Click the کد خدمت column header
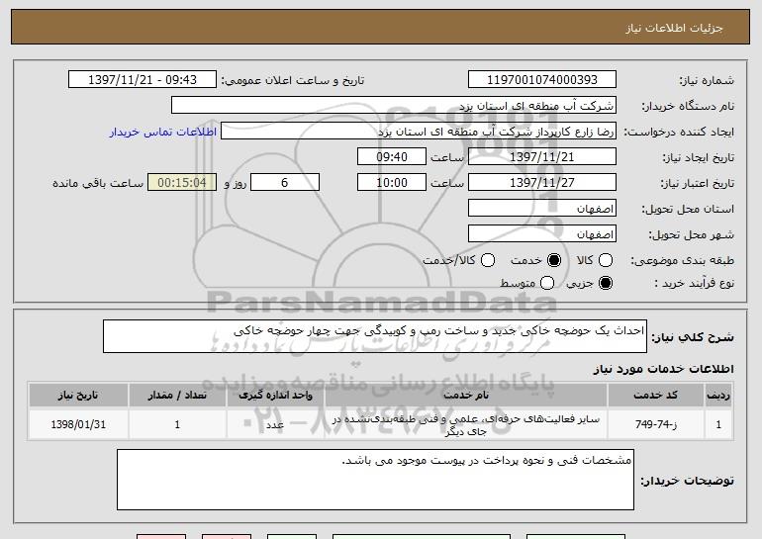This screenshot has width=762, height=539. coord(655,396)
